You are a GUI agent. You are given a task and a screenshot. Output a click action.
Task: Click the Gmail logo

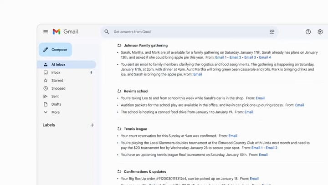pyautogui.click(x=65, y=31)
